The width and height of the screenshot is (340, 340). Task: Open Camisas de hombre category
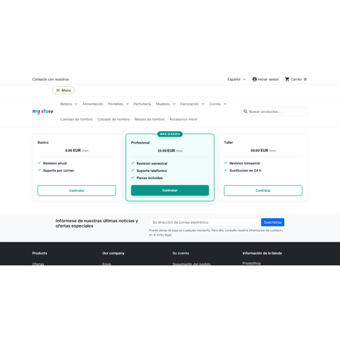pos(76,119)
